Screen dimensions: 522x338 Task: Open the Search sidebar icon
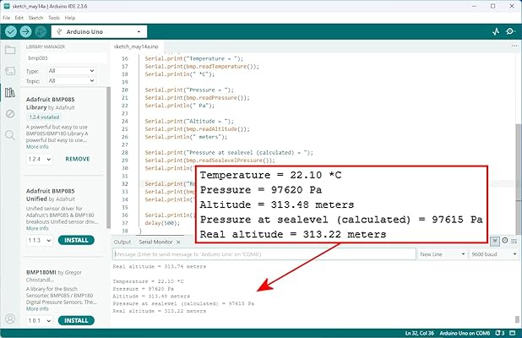[x=10, y=135]
